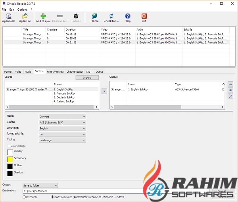Move selected subtitle stream to output arrow
Viewport: 238px width, 202px height.
[x=104, y=91]
